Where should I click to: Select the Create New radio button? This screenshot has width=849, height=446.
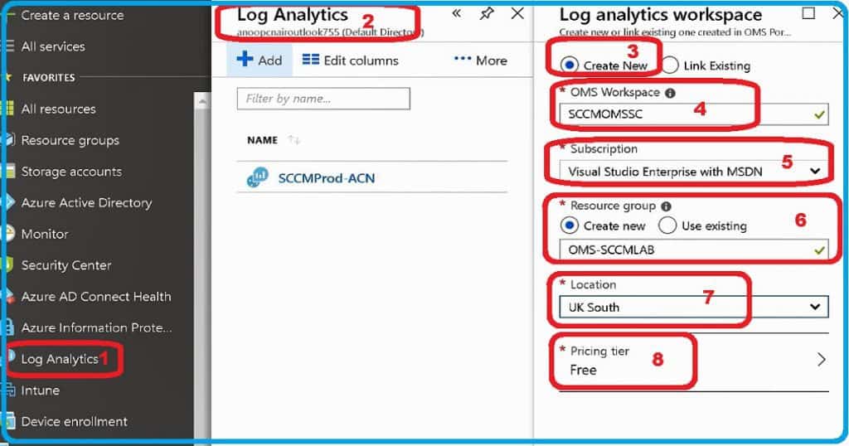click(x=570, y=65)
